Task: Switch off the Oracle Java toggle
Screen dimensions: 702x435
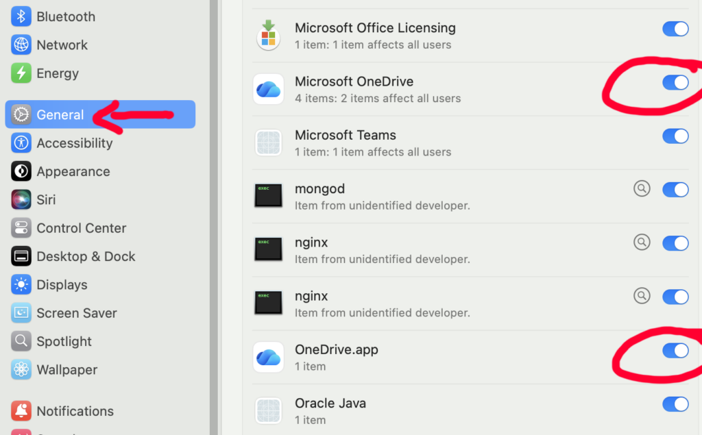Action: click(675, 404)
